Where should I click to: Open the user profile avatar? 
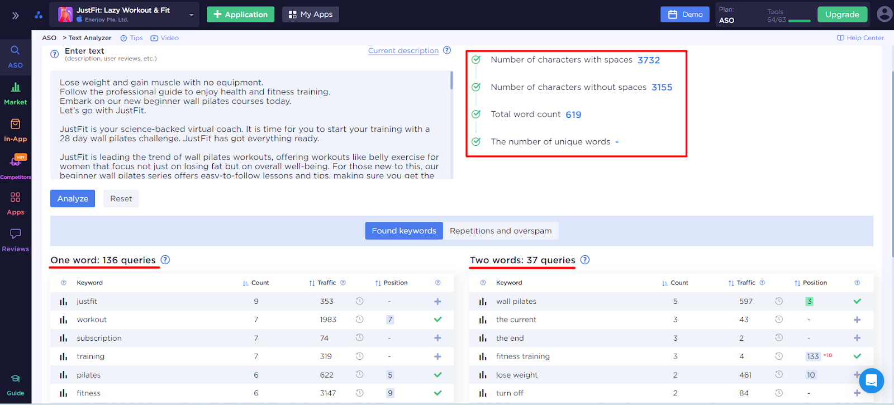pos(885,14)
